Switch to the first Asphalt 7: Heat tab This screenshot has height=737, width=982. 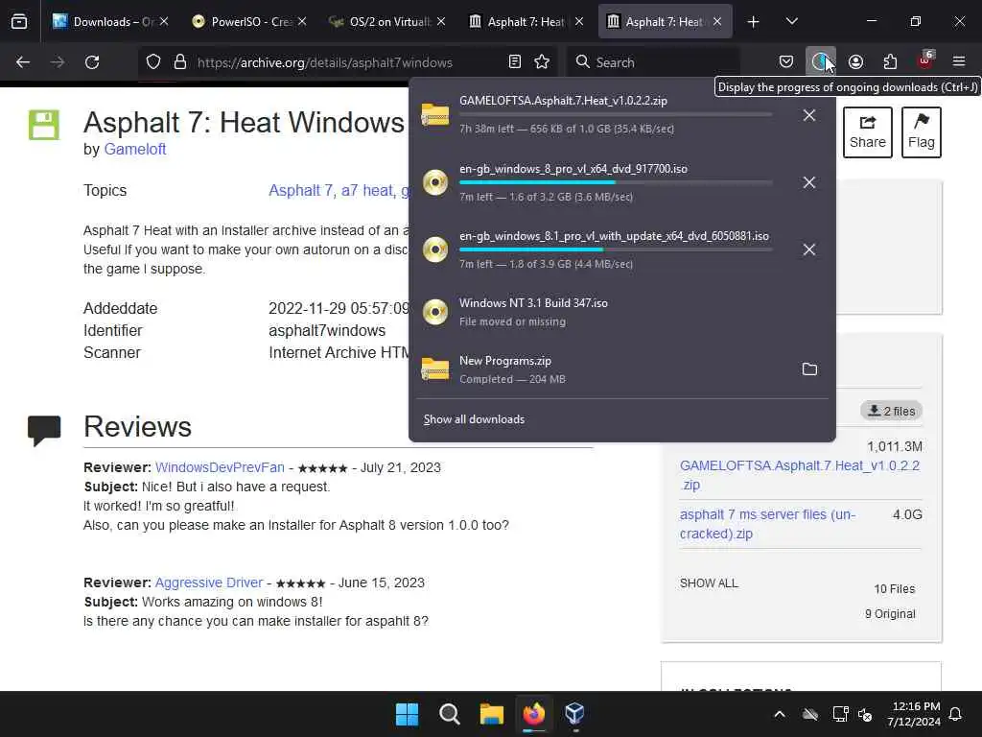tap(526, 22)
